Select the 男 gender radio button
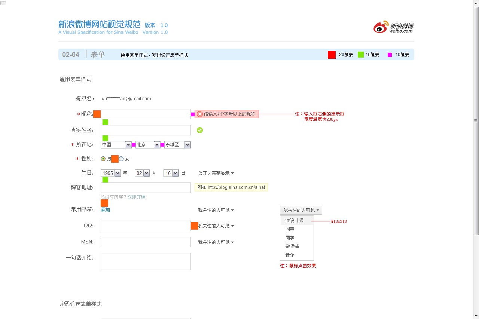The height and width of the screenshot is (319, 479). point(103,159)
